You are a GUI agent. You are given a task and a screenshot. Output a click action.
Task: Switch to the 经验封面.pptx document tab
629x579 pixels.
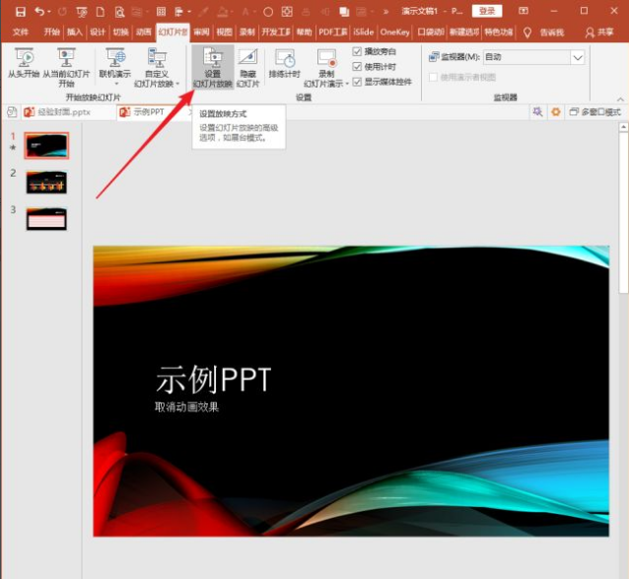[61, 112]
